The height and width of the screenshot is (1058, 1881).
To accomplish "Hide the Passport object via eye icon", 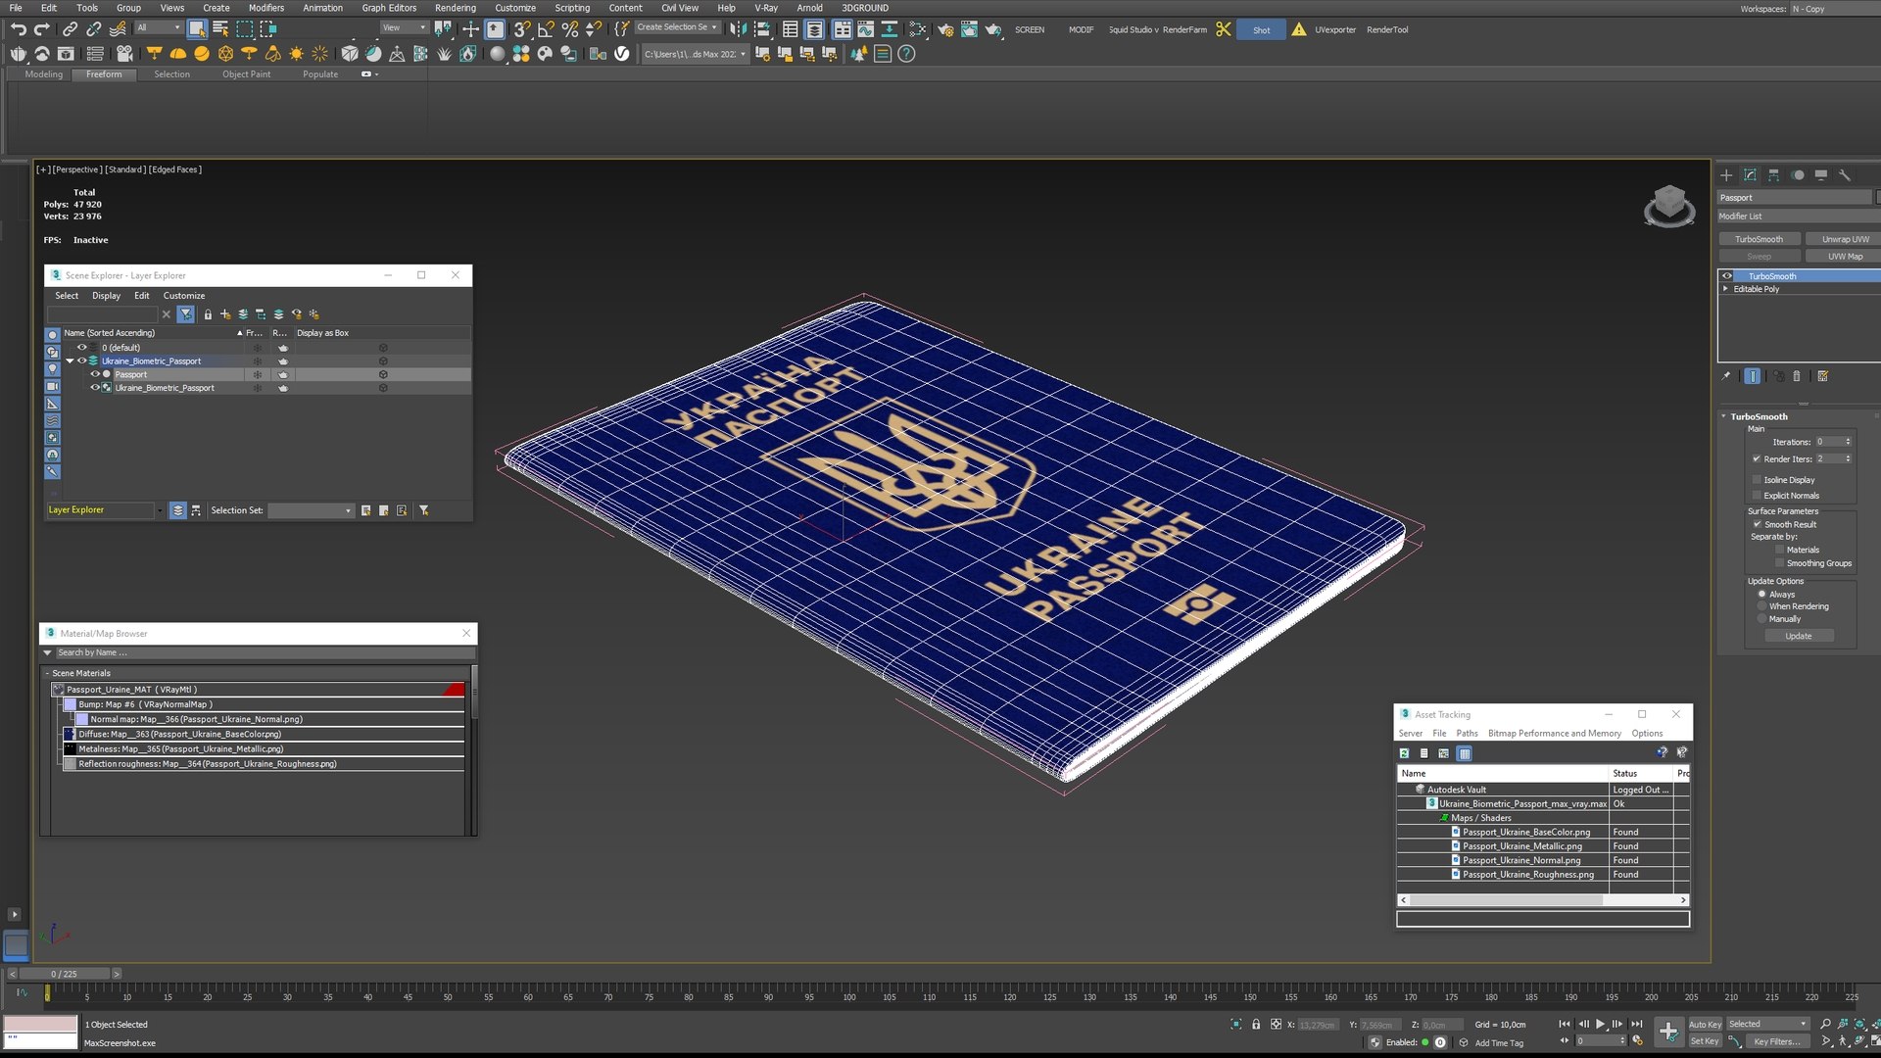I will point(95,374).
